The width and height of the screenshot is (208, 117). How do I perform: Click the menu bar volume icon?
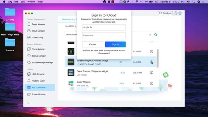click(188, 2)
